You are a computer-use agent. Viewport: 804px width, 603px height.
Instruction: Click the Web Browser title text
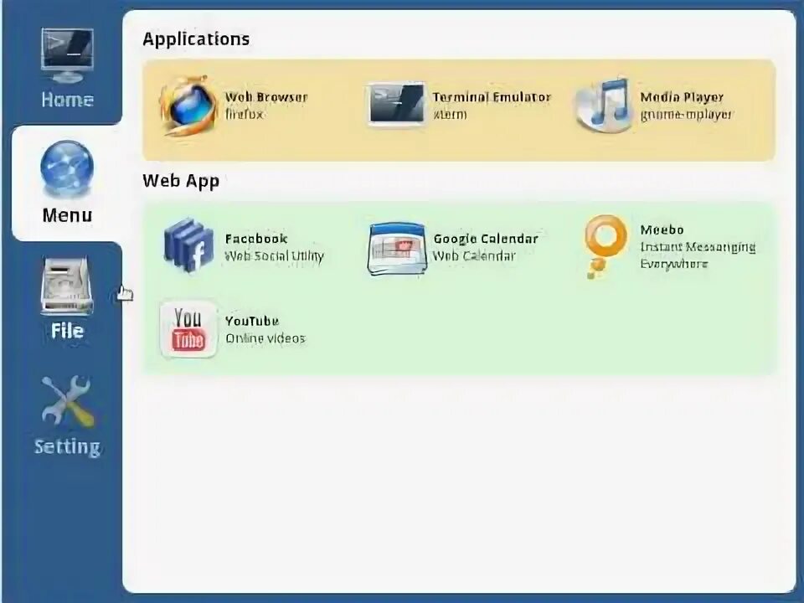coord(266,97)
